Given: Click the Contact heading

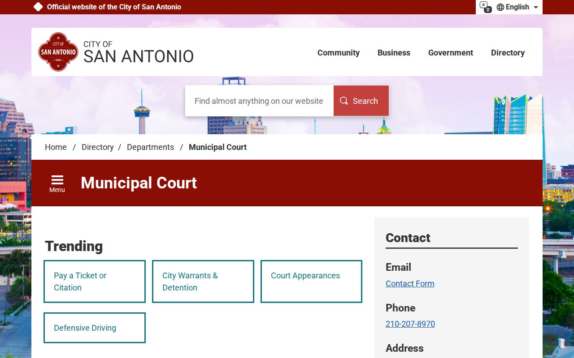Looking at the screenshot, I should pos(408,238).
